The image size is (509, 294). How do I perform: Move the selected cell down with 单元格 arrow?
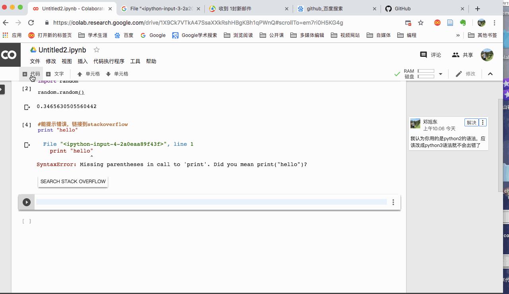click(117, 73)
